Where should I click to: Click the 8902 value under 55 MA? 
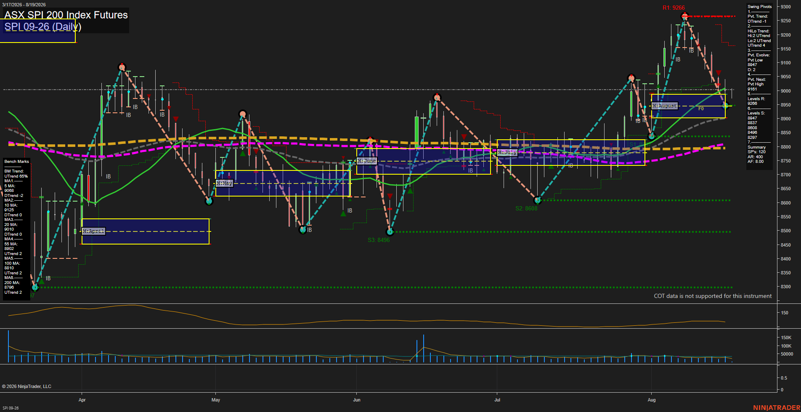pos(9,249)
